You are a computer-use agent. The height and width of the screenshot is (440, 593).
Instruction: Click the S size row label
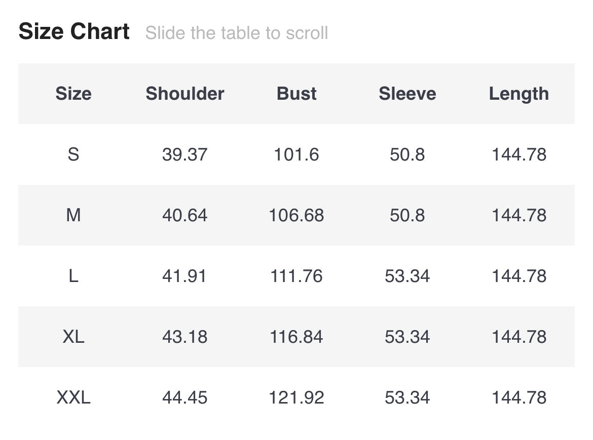point(73,154)
